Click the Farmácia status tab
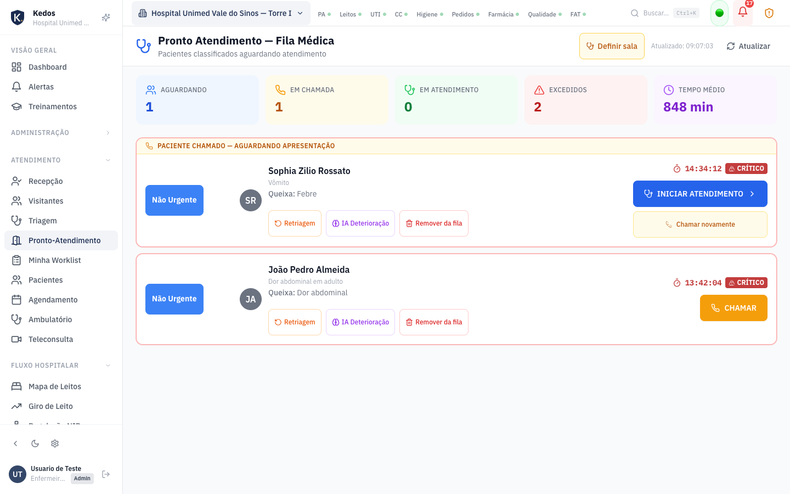Viewport: 790px width, 494px height. tap(504, 14)
